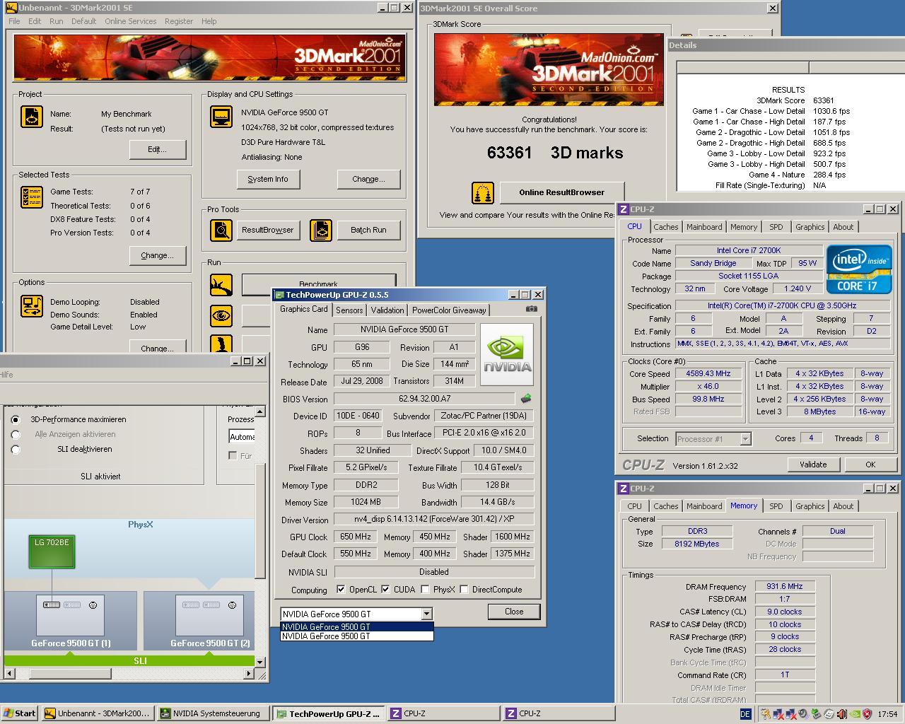The height and width of the screenshot is (724, 905).
Task: Click the System Info button
Action: pos(268,179)
